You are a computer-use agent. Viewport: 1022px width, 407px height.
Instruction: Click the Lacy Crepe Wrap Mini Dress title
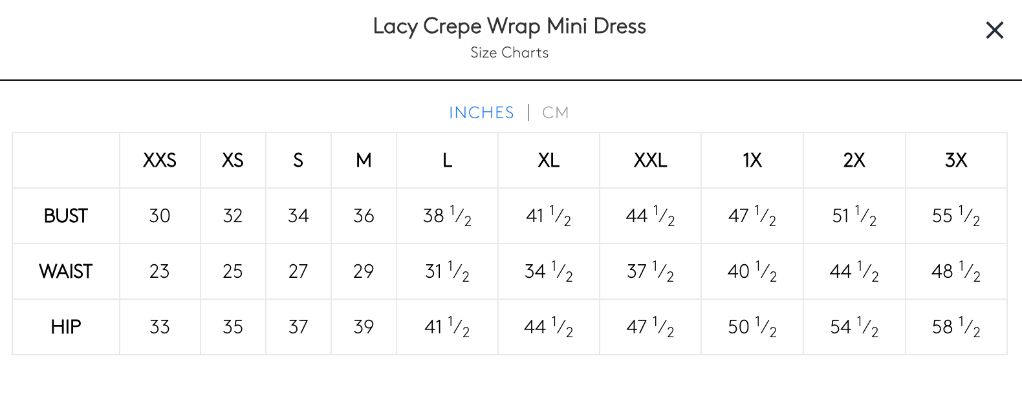(510, 26)
